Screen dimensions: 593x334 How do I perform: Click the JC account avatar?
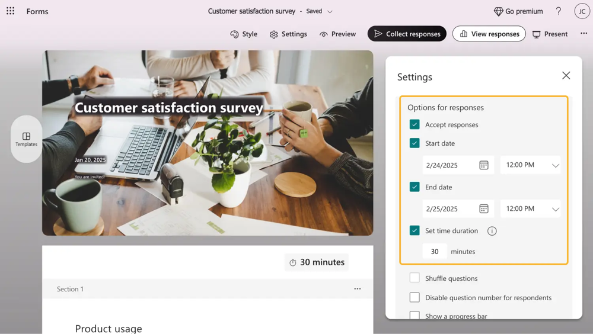(x=582, y=11)
